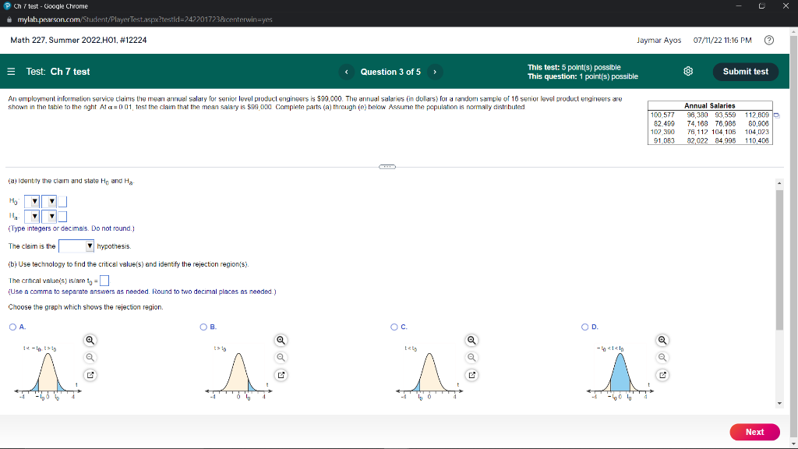Zoom in on graph A
Image resolution: width=798 pixels, height=449 pixels.
[90, 340]
